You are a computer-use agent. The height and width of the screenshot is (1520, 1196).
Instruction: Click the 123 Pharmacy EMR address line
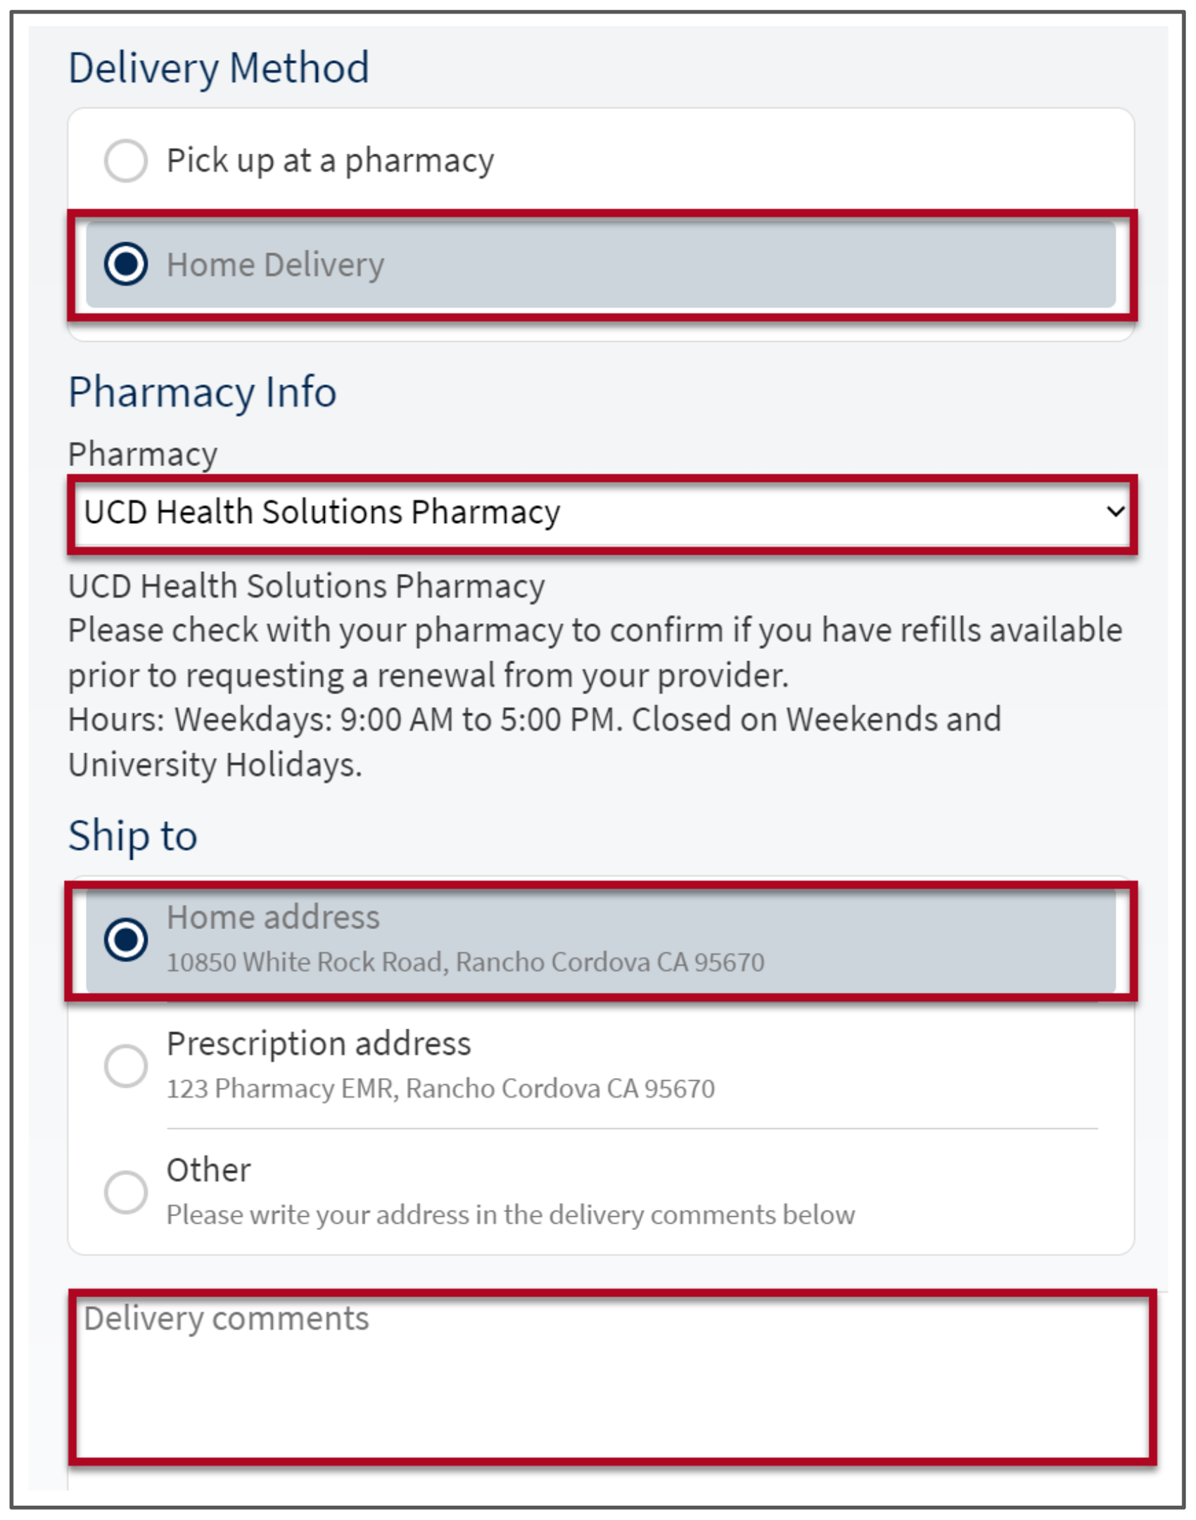[x=440, y=1089]
